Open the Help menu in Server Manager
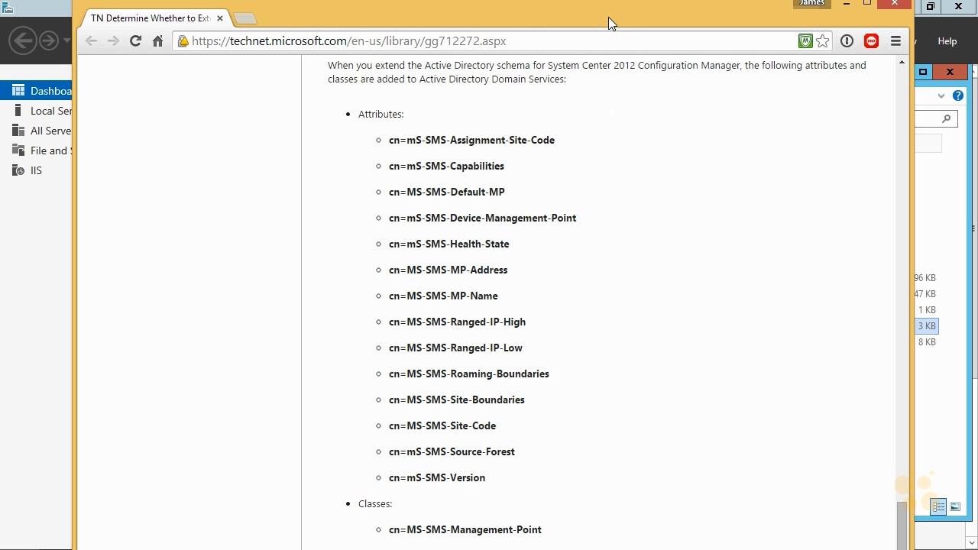Screen dimensions: 978x550 [947, 41]
